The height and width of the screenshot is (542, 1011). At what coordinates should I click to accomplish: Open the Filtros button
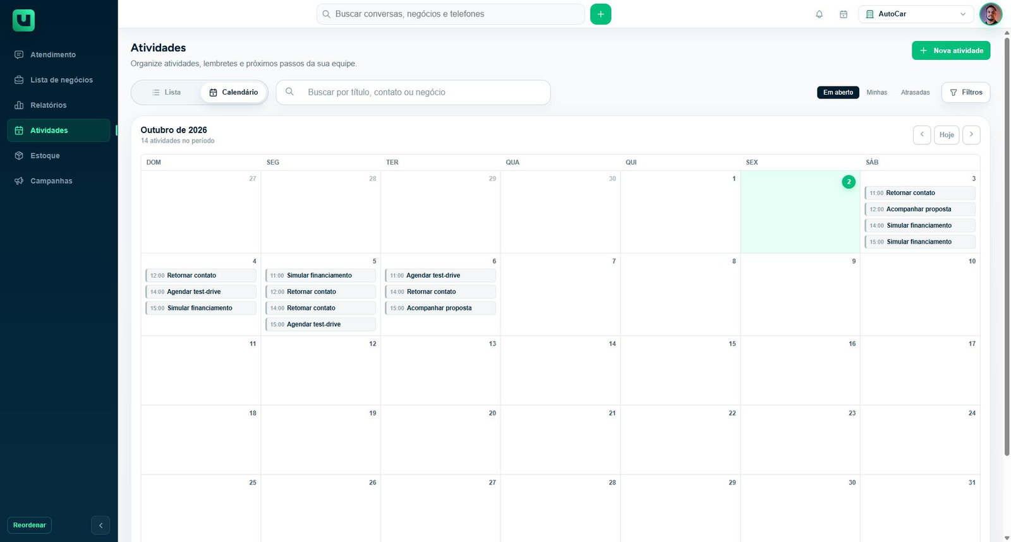coord(966,92)
